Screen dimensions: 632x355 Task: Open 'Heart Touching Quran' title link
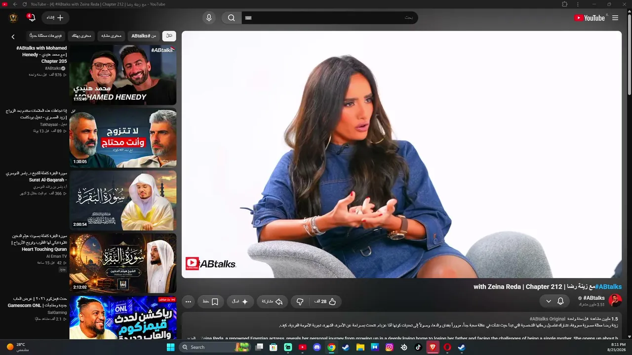coord(39,243)
